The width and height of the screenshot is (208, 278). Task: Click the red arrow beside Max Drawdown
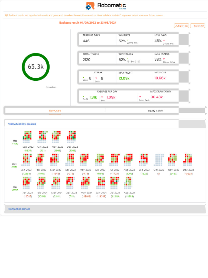tap(140, 97)
